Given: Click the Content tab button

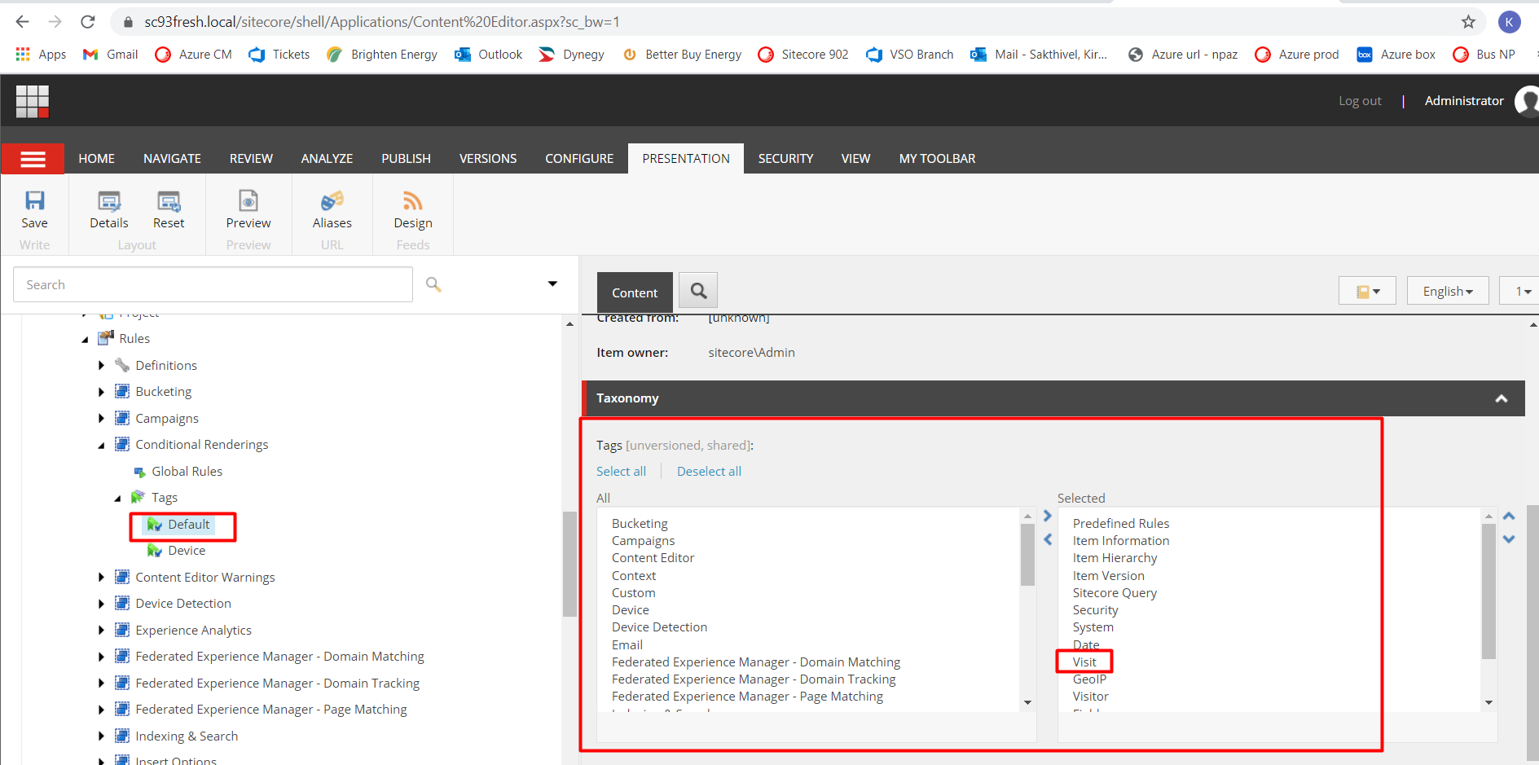Looking at the screenshot, I should 635,292.
